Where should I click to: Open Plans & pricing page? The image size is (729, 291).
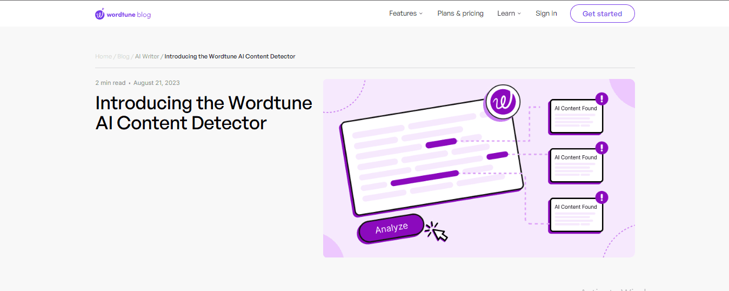click(460, 14)
